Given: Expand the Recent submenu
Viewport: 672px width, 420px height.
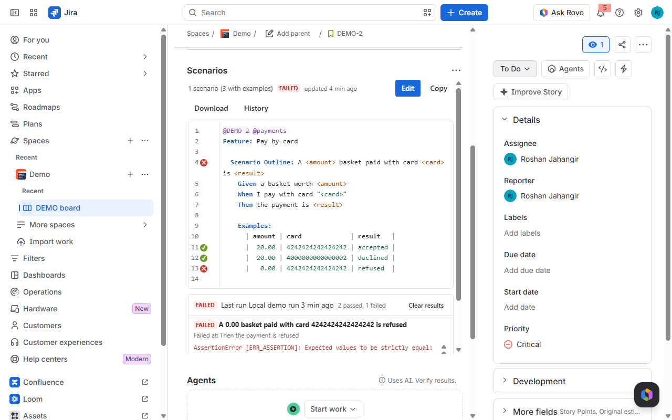Looking at the screenshot, I should tap(145, 57).
